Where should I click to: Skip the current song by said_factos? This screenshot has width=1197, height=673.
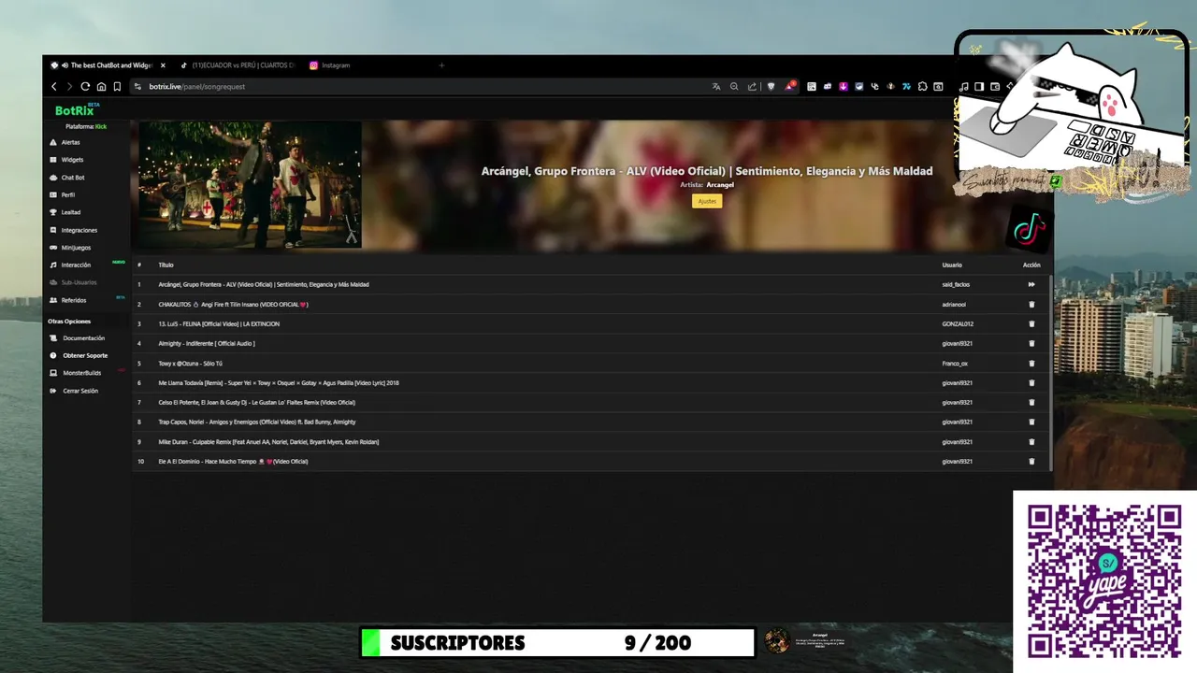point(1031,284)
